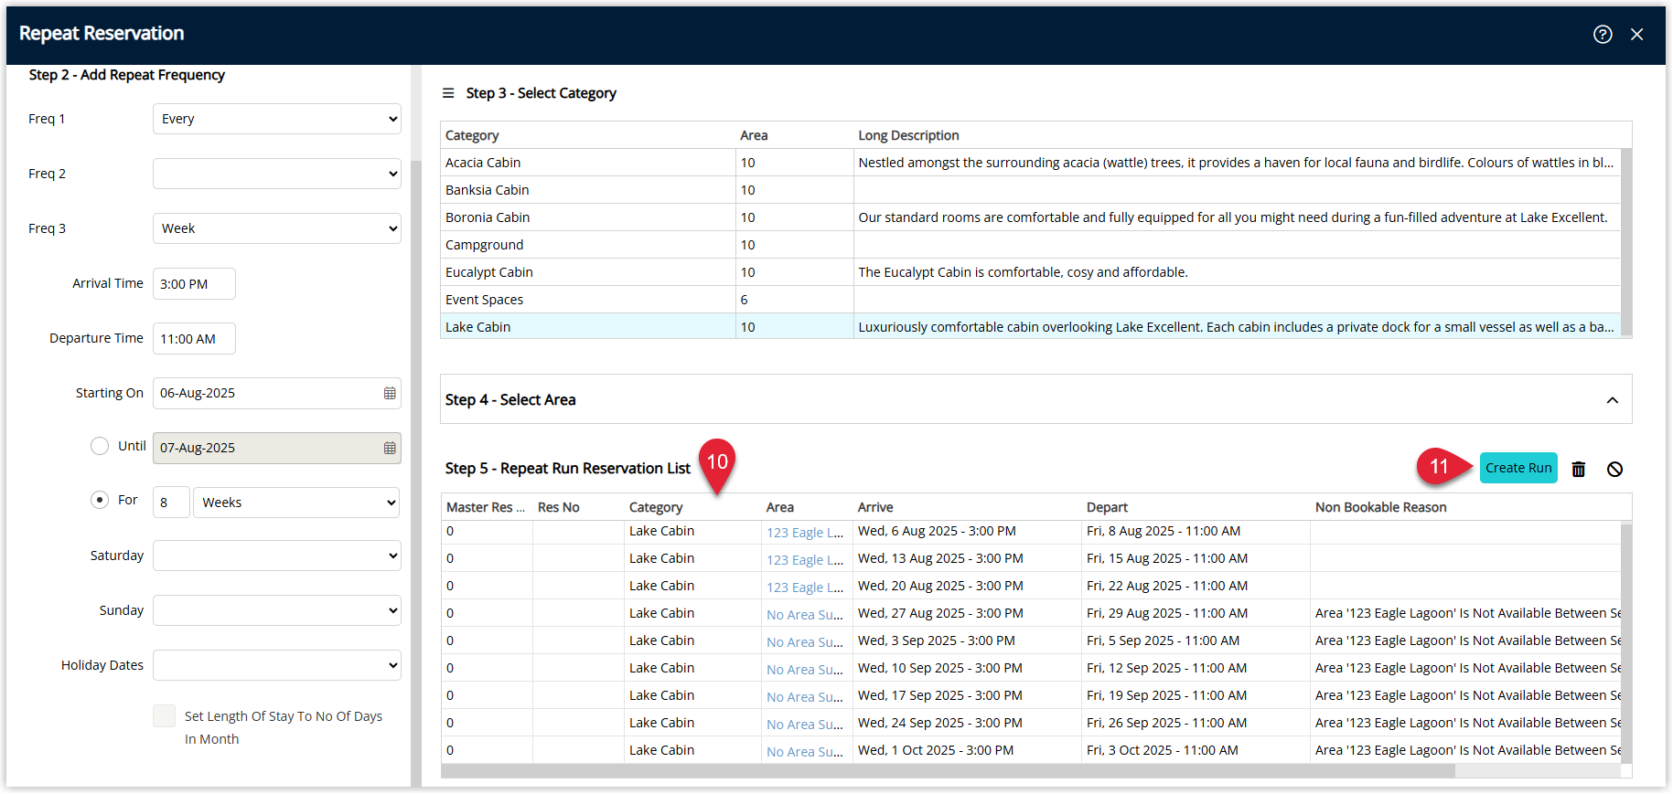Collapse Step 4 Select Area chevron

click(x=1613, y=400)
